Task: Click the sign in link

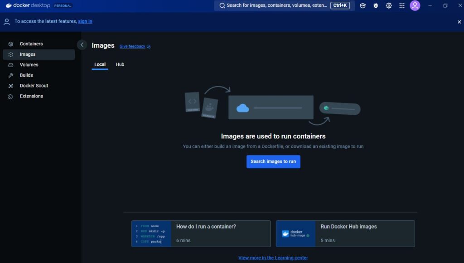Action: point(85,21)
